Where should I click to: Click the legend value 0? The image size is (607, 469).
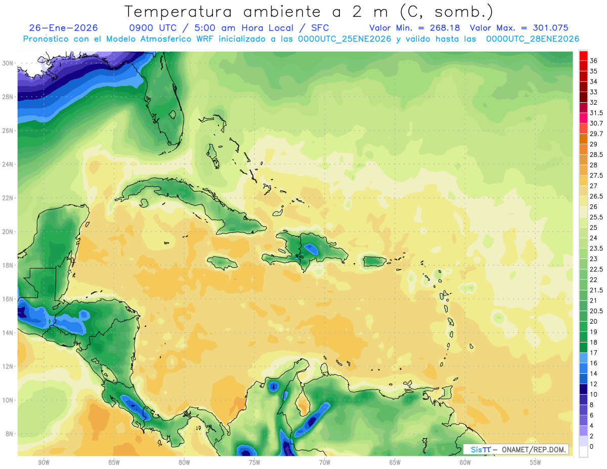tap(592, 447)
